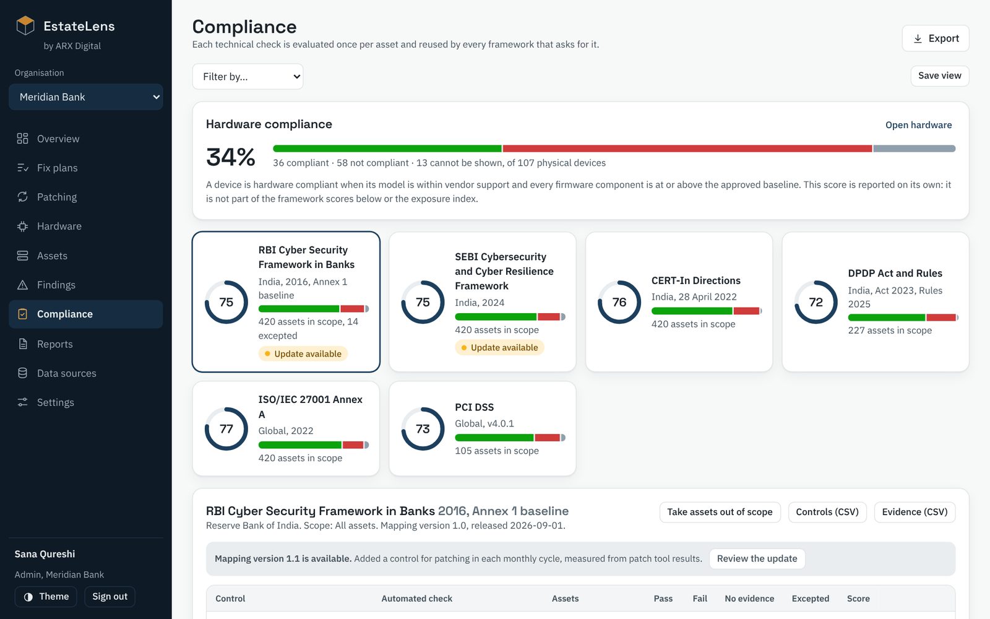
Task: Click the Sana Qureshi user name
Action: pyautogui.click(x=45, y=554)
